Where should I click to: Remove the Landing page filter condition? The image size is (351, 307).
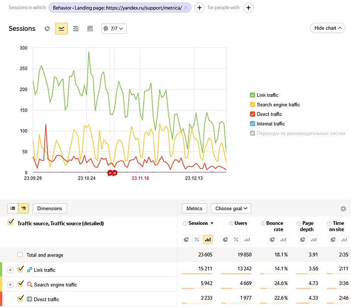pos(186,8)
